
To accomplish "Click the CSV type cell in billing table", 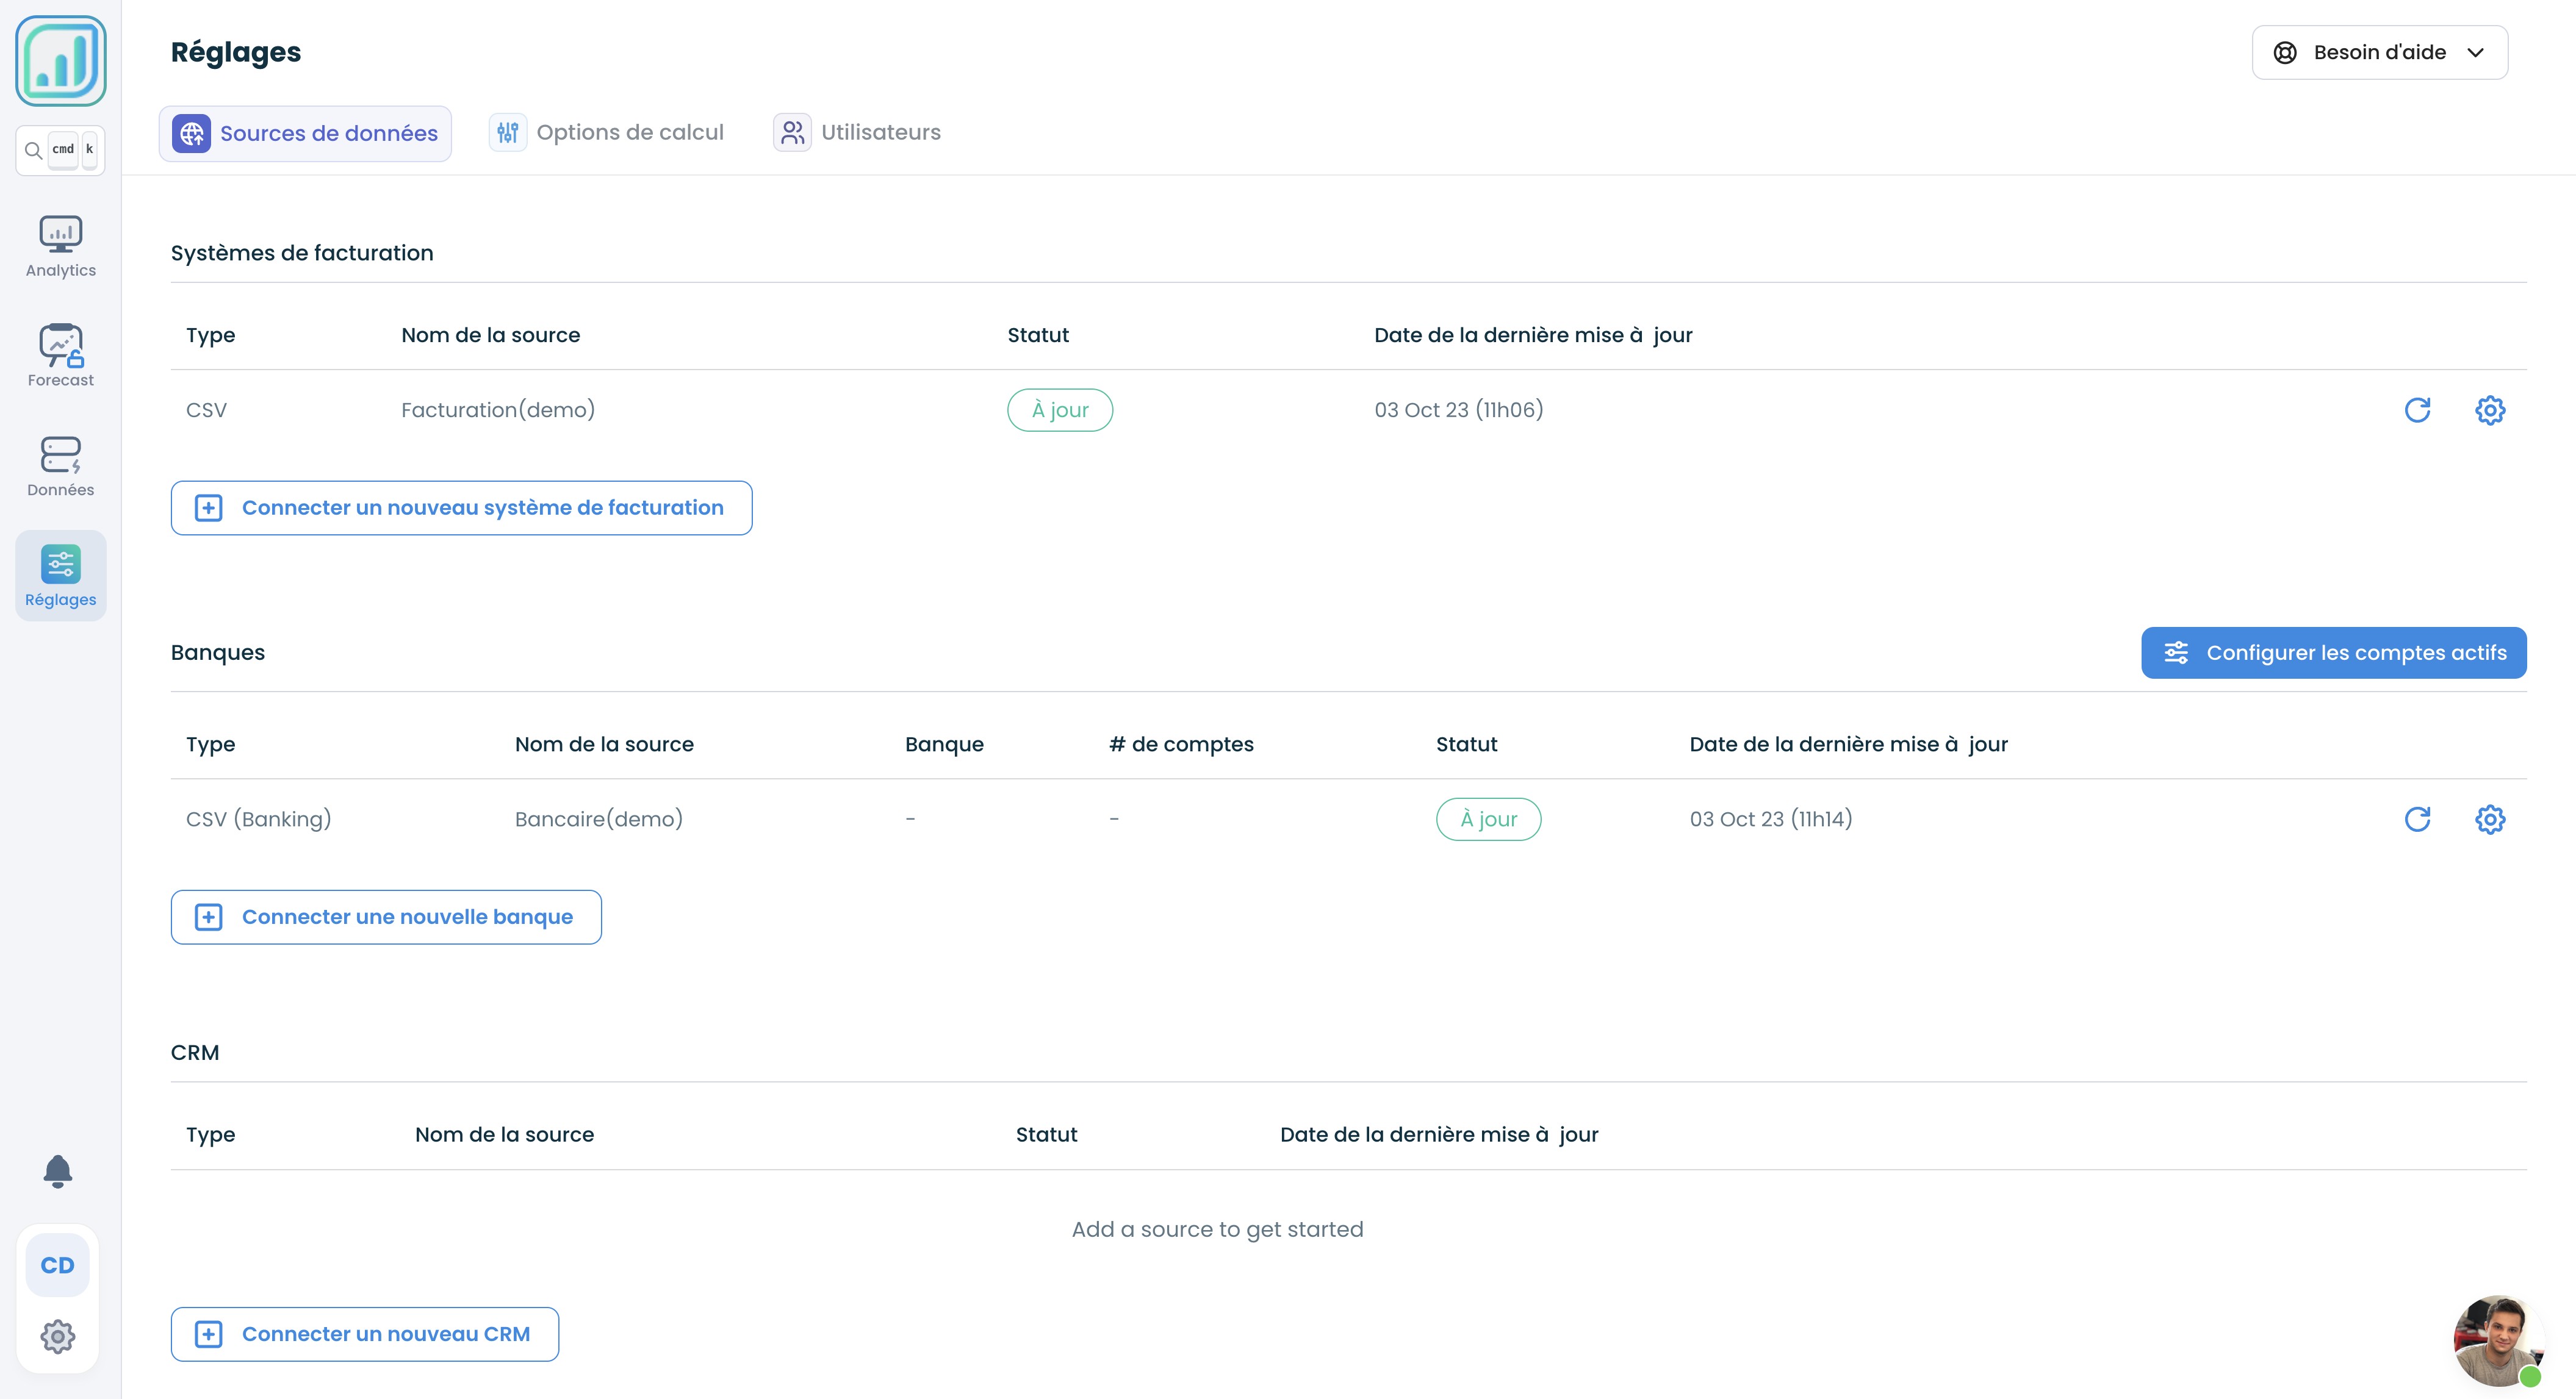I will 206,410.
